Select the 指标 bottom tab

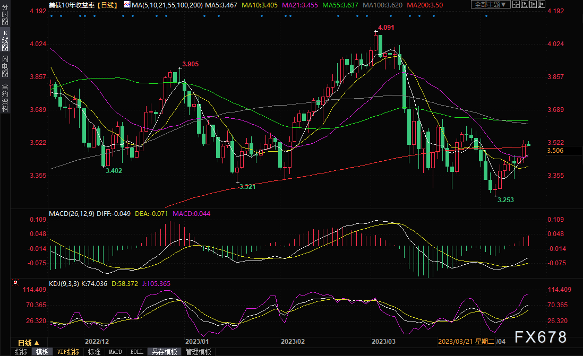(21, 352)
